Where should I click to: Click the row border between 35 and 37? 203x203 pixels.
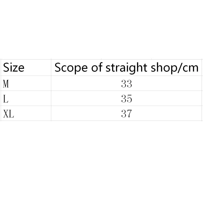[127, 106]
